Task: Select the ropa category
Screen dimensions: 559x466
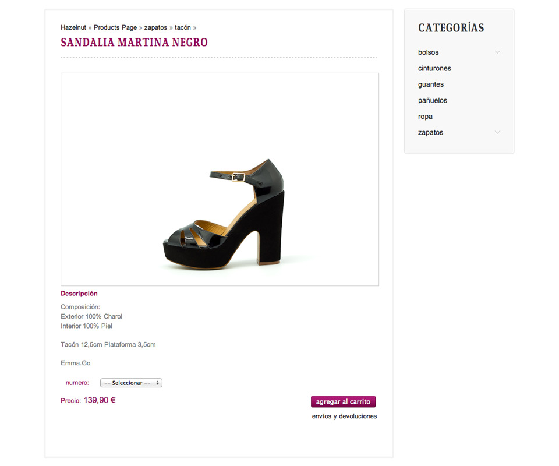Action: [425, 116]
